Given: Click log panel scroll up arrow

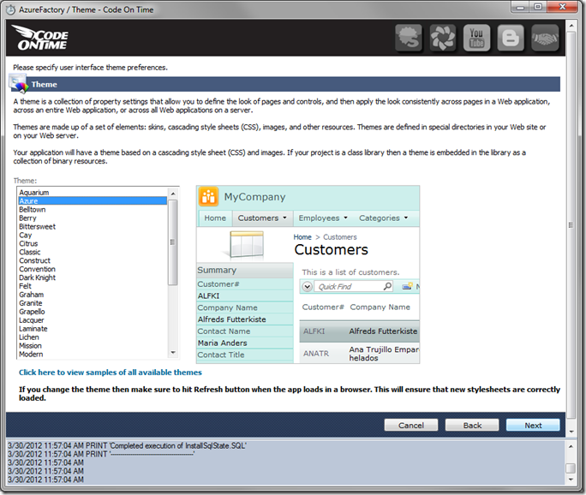Looking at the screenshot, I should point(571,446).
